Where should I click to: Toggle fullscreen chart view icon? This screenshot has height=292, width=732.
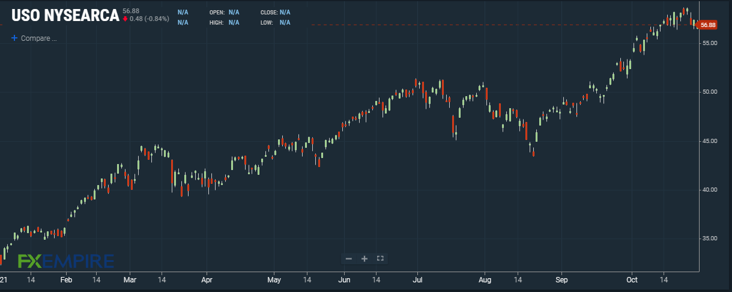point(380,258)
